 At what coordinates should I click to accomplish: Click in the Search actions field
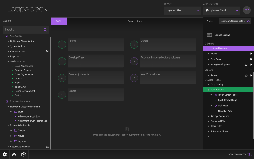tap(23, 30)
